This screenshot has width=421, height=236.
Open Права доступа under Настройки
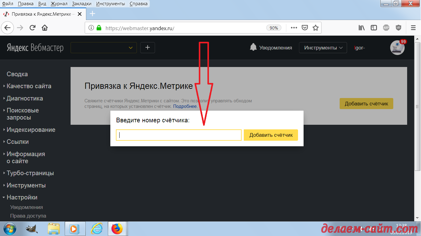point(28,216)
